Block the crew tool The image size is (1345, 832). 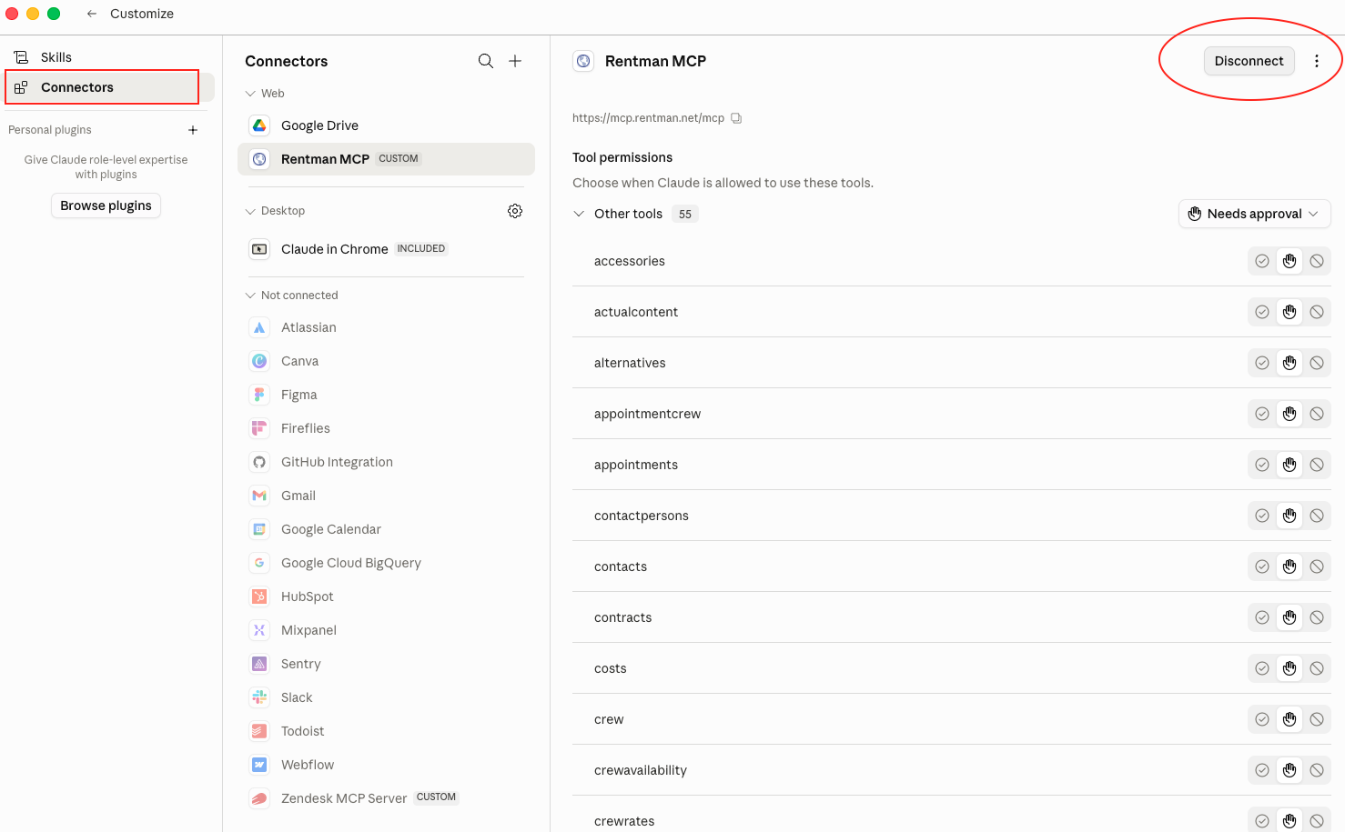pos(1317,719)
